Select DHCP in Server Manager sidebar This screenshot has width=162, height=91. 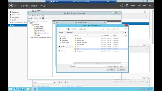click(x=14, y=20)
